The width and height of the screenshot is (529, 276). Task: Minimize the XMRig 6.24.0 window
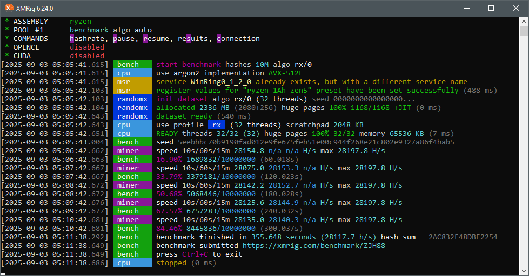coord(467,8)
